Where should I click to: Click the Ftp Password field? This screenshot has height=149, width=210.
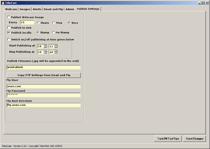(x=44, y=95)
